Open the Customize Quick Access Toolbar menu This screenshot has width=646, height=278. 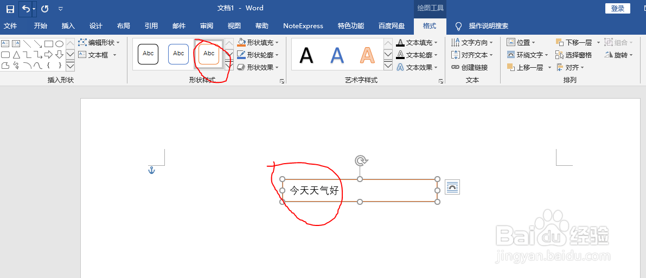[x=61, y=9]
